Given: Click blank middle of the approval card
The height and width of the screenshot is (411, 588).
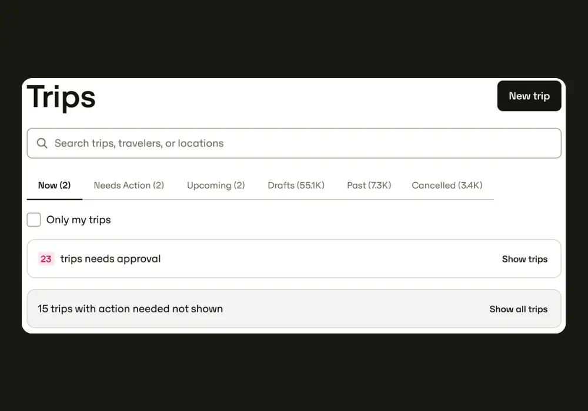Looking at the screenshot, I should pos(329,259).
